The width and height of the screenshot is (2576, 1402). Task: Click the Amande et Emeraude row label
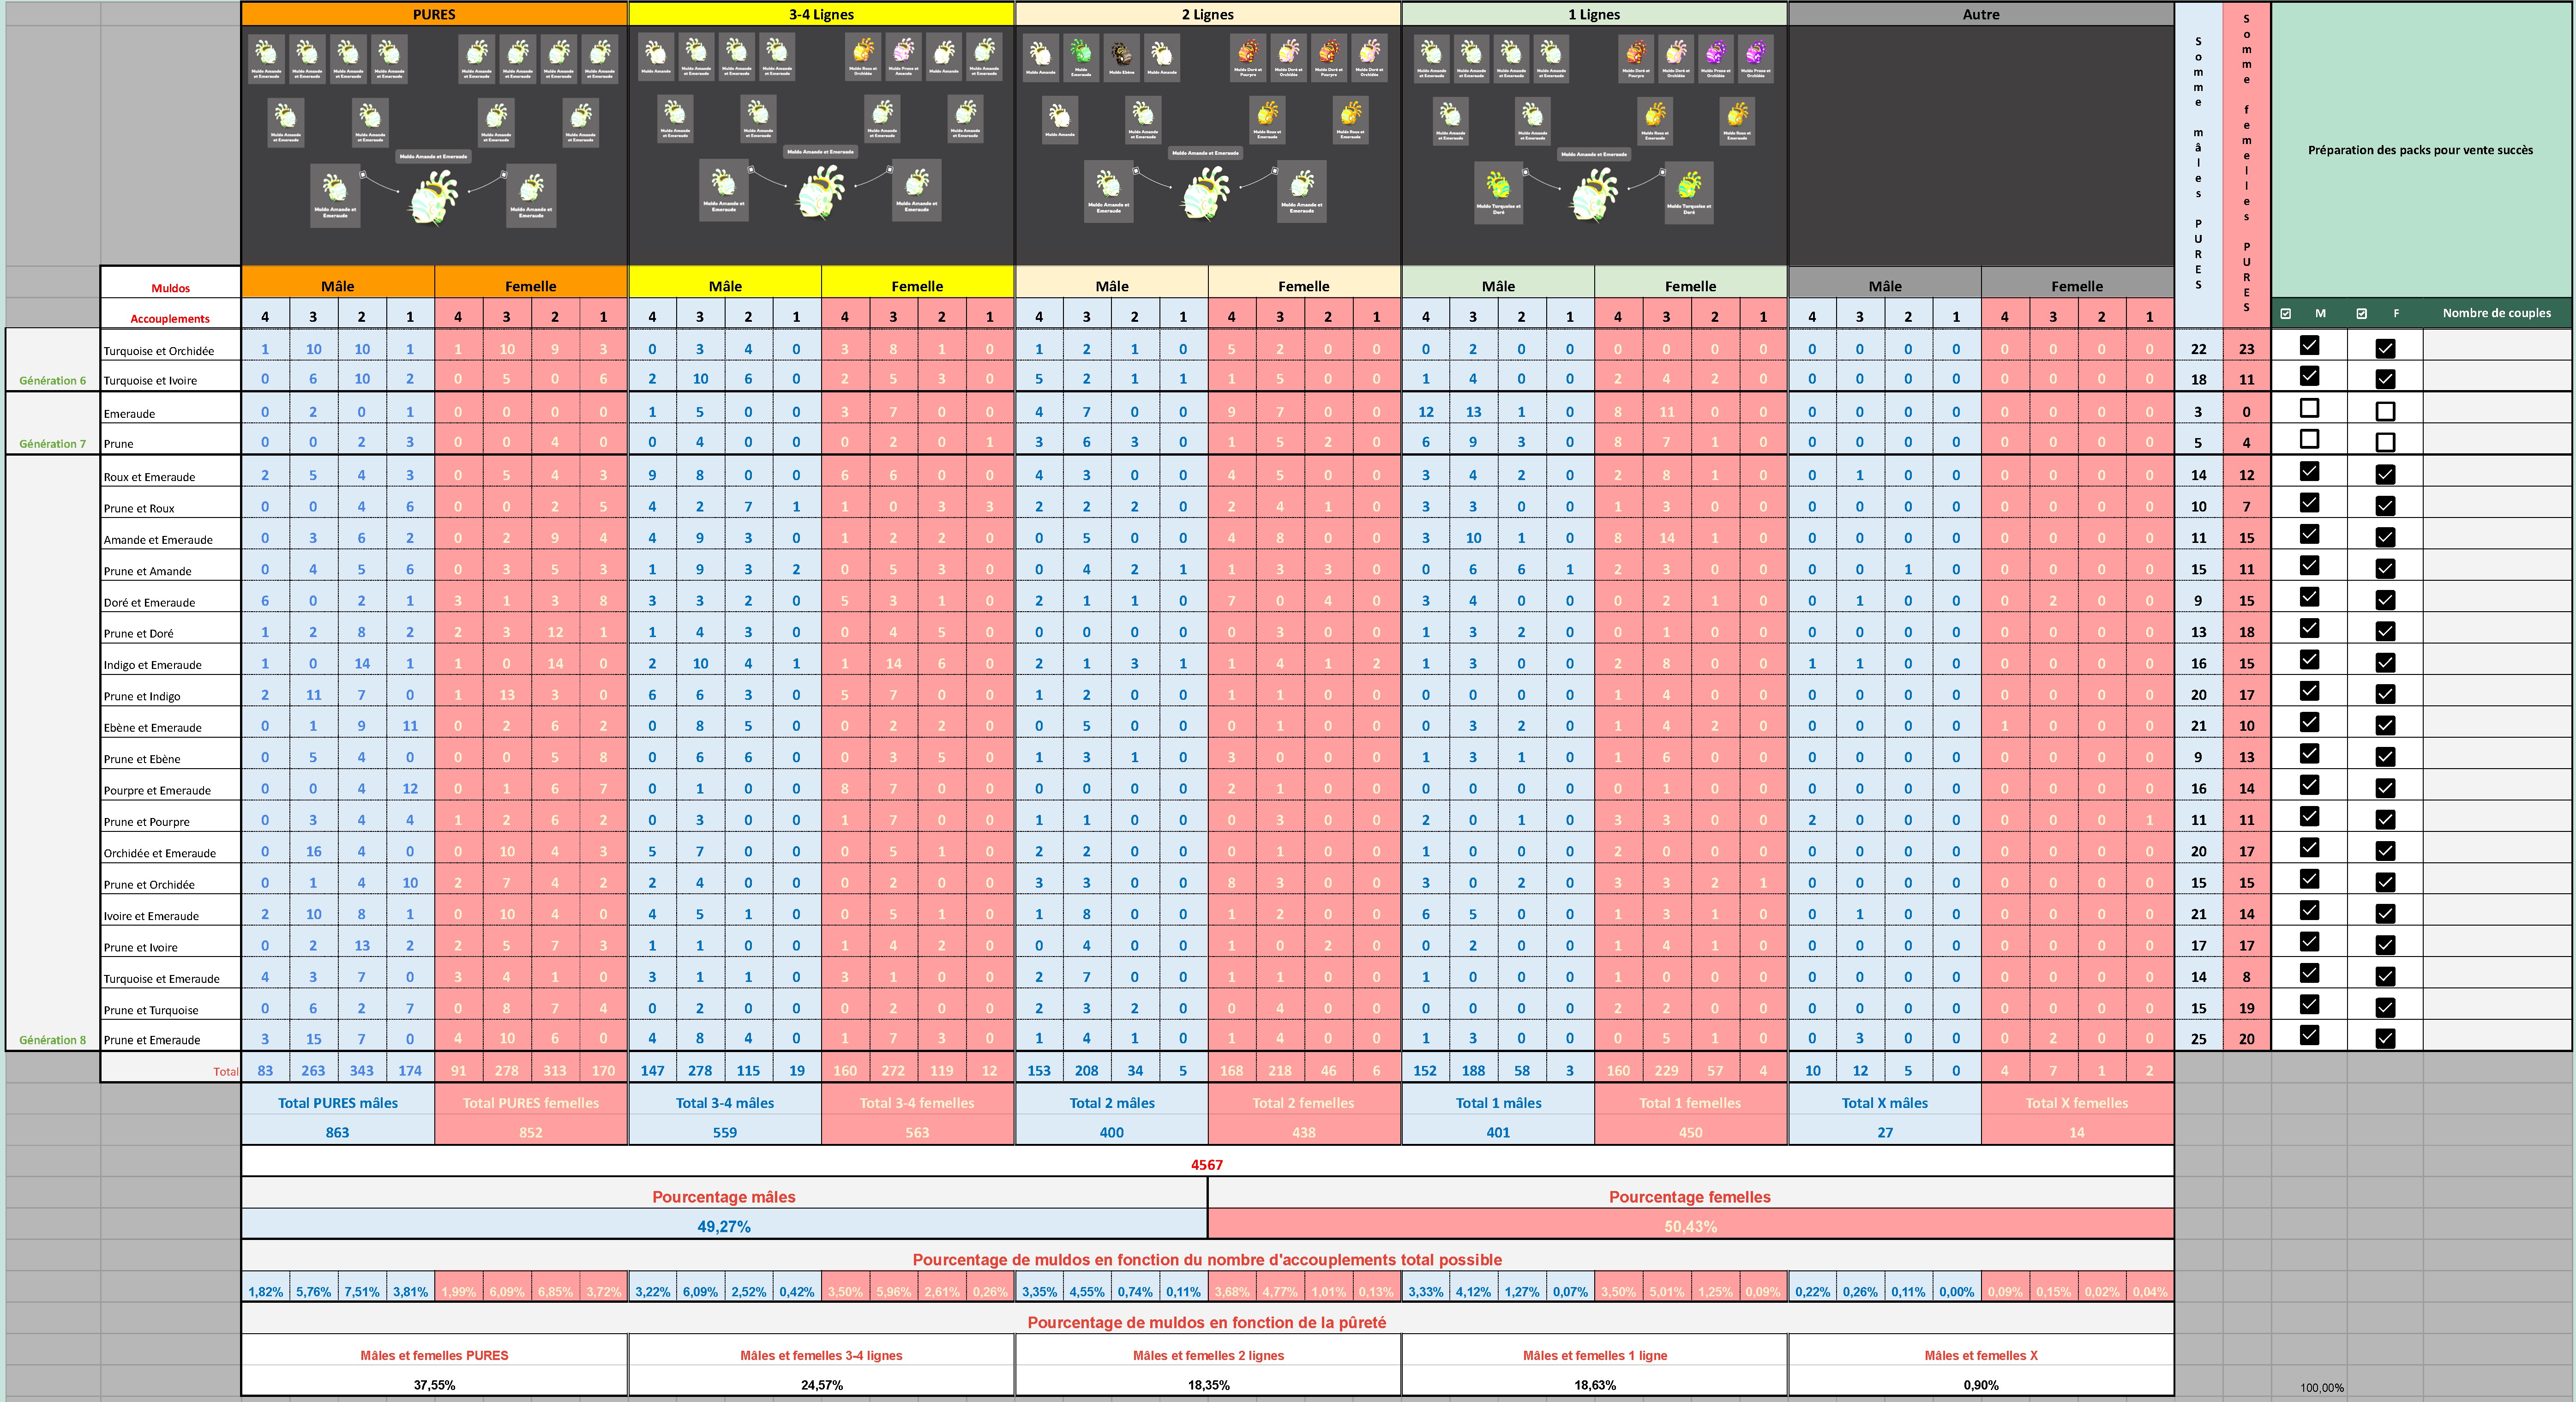158,540
